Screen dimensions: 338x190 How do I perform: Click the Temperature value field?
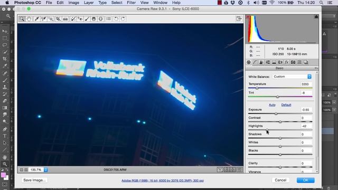306,84
